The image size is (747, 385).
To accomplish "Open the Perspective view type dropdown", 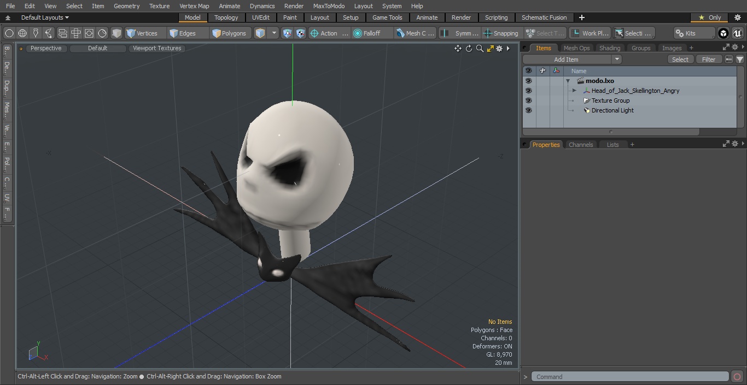I will 46,48.
